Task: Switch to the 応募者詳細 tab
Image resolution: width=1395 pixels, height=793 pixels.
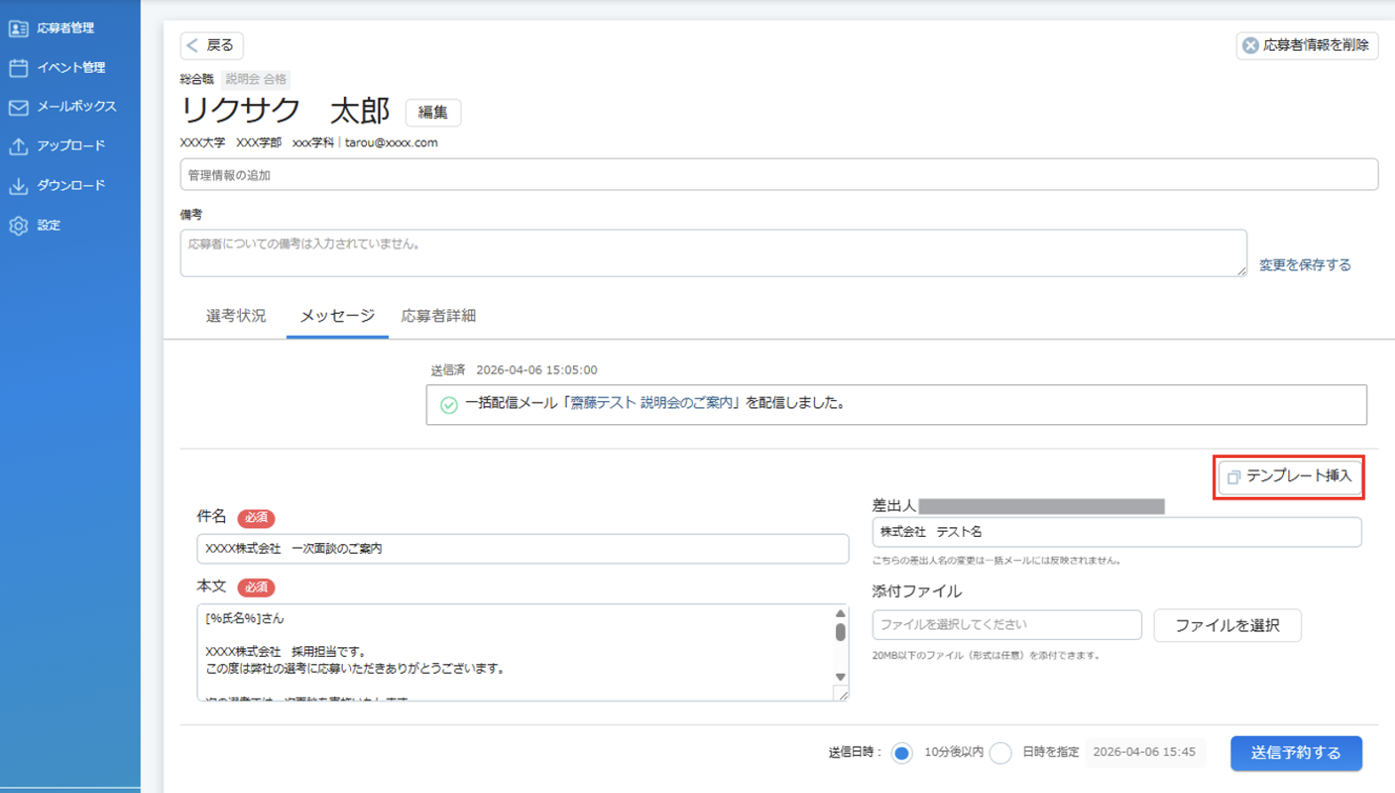Action: coord(438,316)
